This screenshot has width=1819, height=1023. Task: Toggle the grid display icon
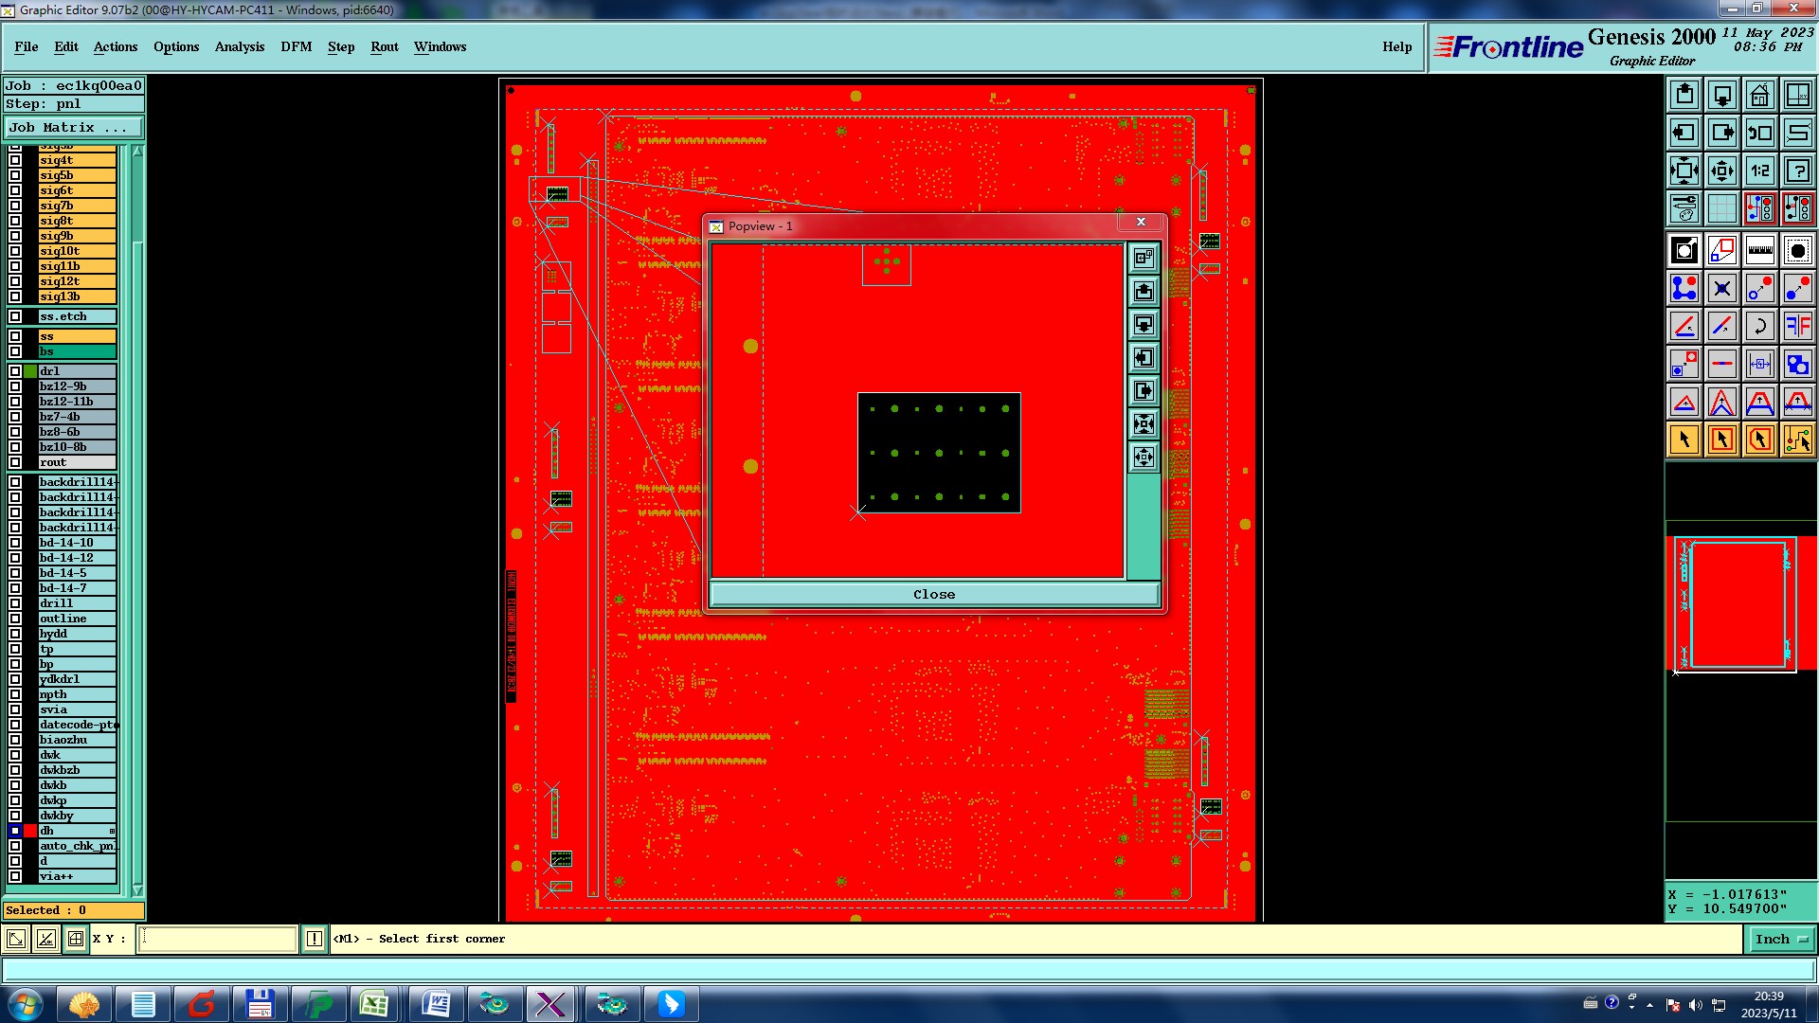(x=1722, y=208)
